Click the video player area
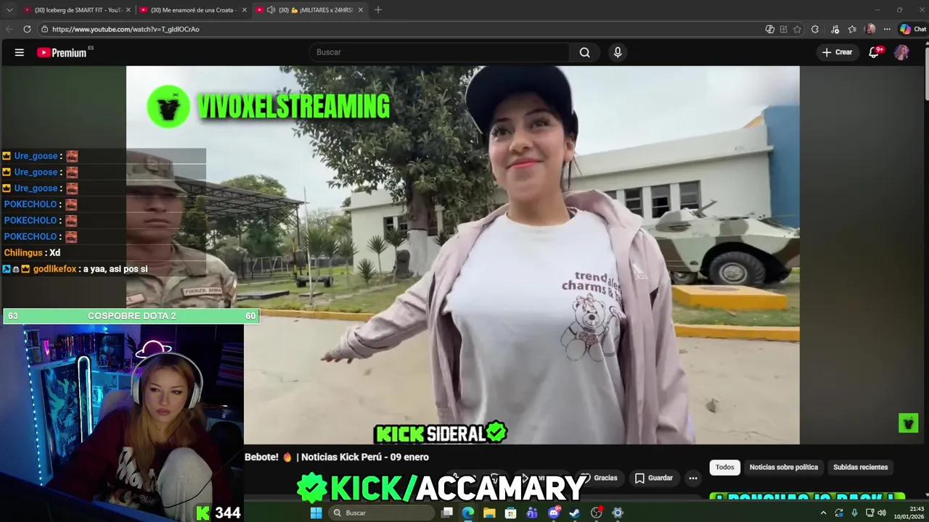929x522 pixels. 463,255
